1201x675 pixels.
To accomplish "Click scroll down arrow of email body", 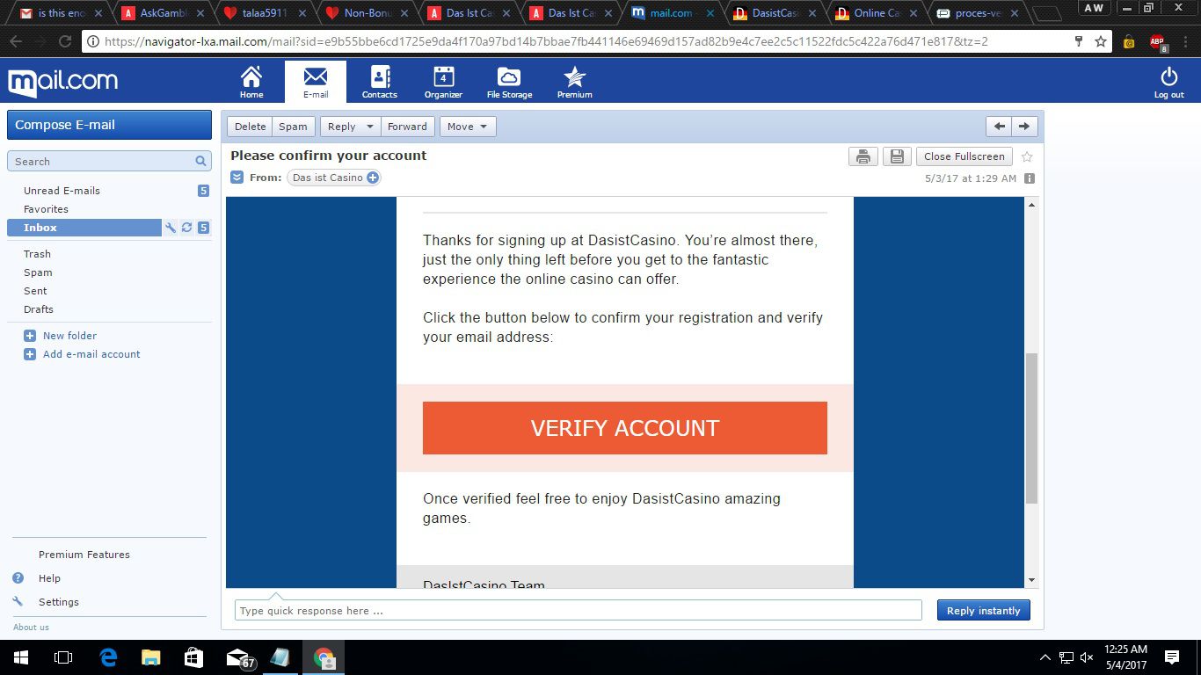I will pyautogui.click(x=1031, y=580).
